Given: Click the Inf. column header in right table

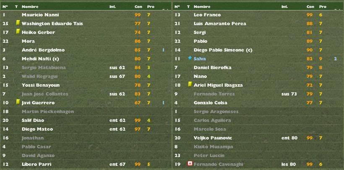Looking at the screenshot, I should (284, 7).
